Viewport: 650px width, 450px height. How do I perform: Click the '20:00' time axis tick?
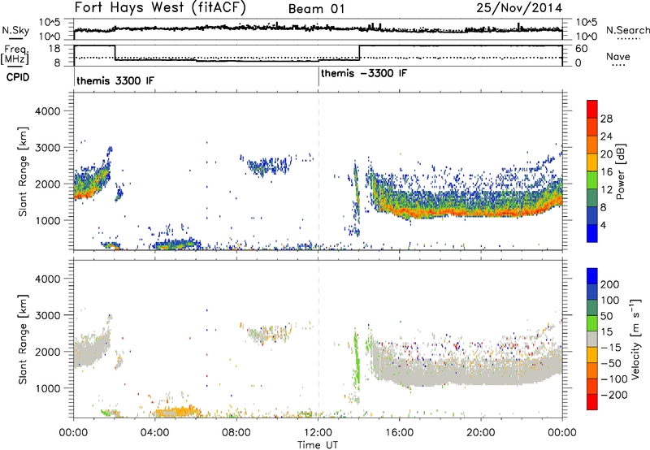tap(481, 433)
